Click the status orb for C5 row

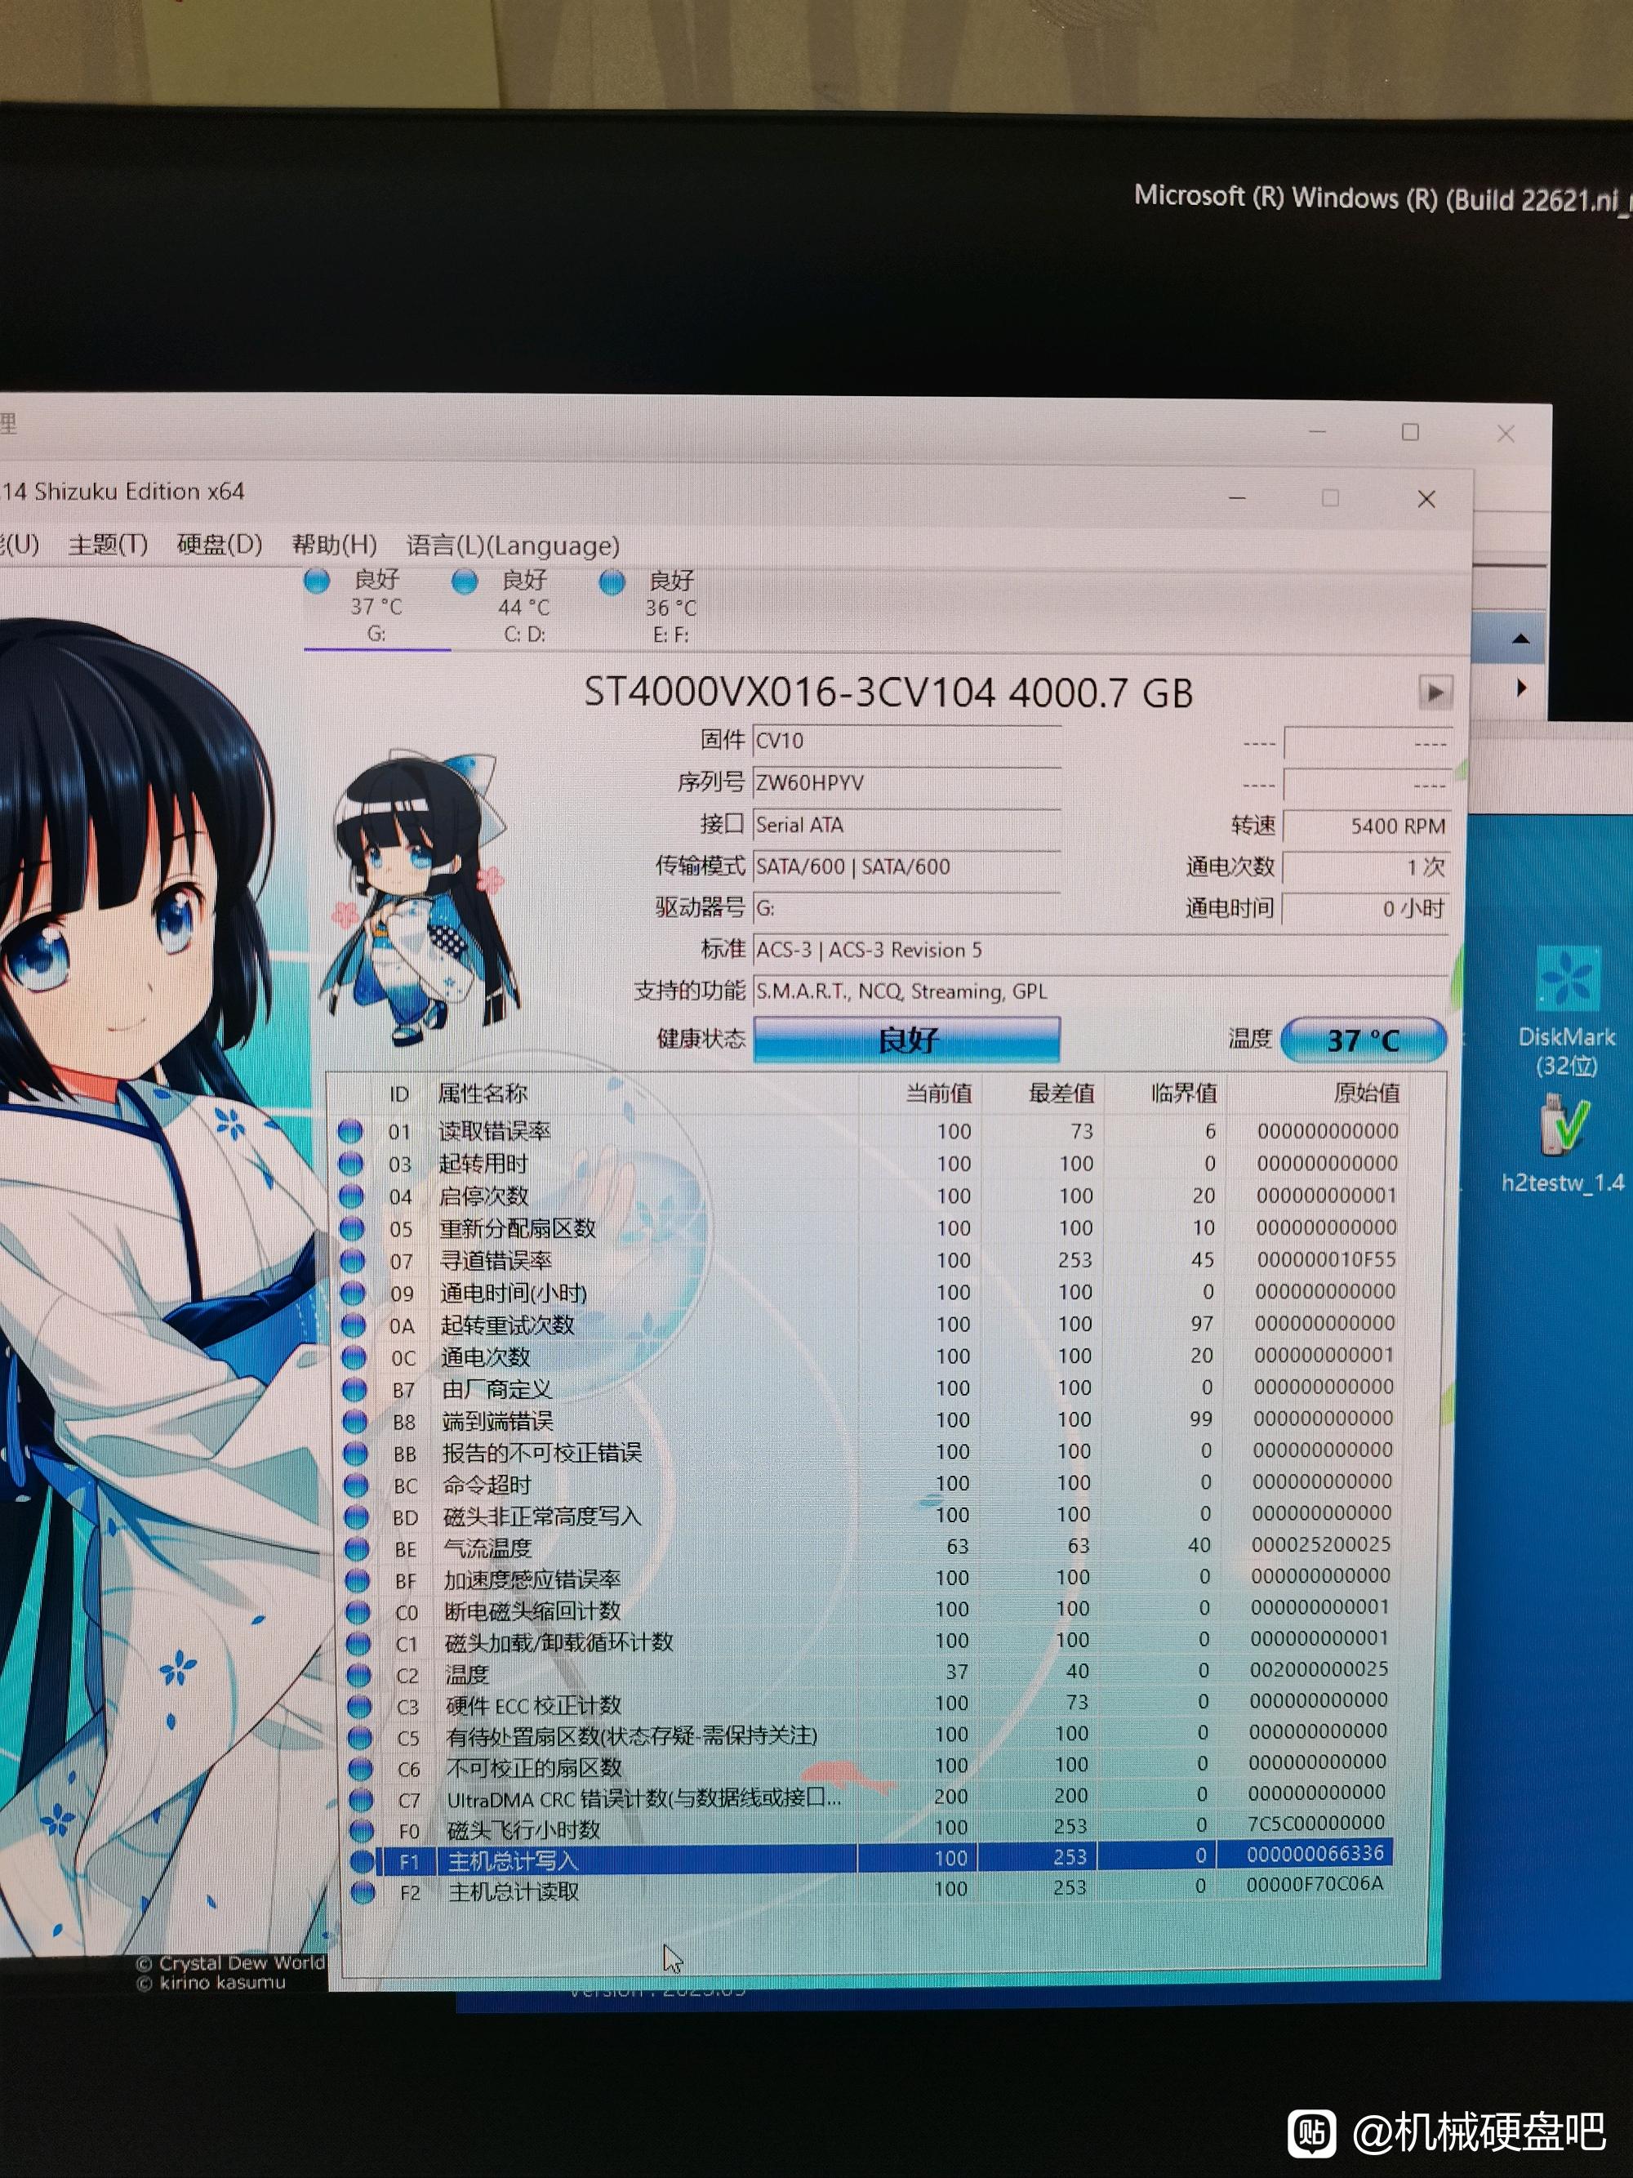[359, 1738]
